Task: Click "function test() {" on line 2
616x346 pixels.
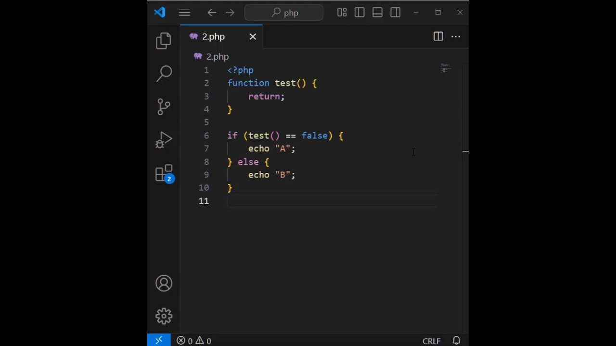Action: [272, 83]
